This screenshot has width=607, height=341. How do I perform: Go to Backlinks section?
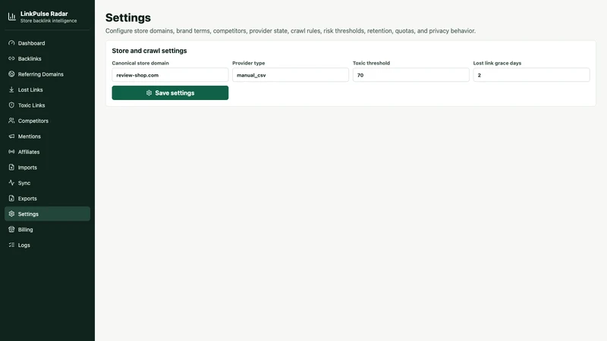click(47, 58)
